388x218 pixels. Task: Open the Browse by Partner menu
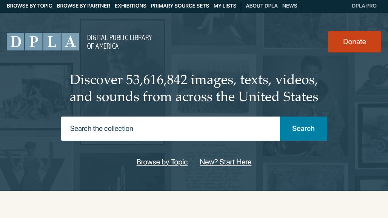coord(83,6)
